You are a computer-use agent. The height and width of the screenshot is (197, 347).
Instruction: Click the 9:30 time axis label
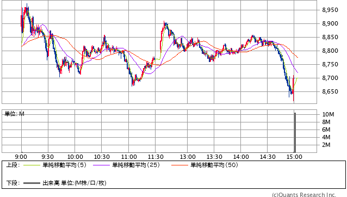pyautogui.click(x=47, y=157)
